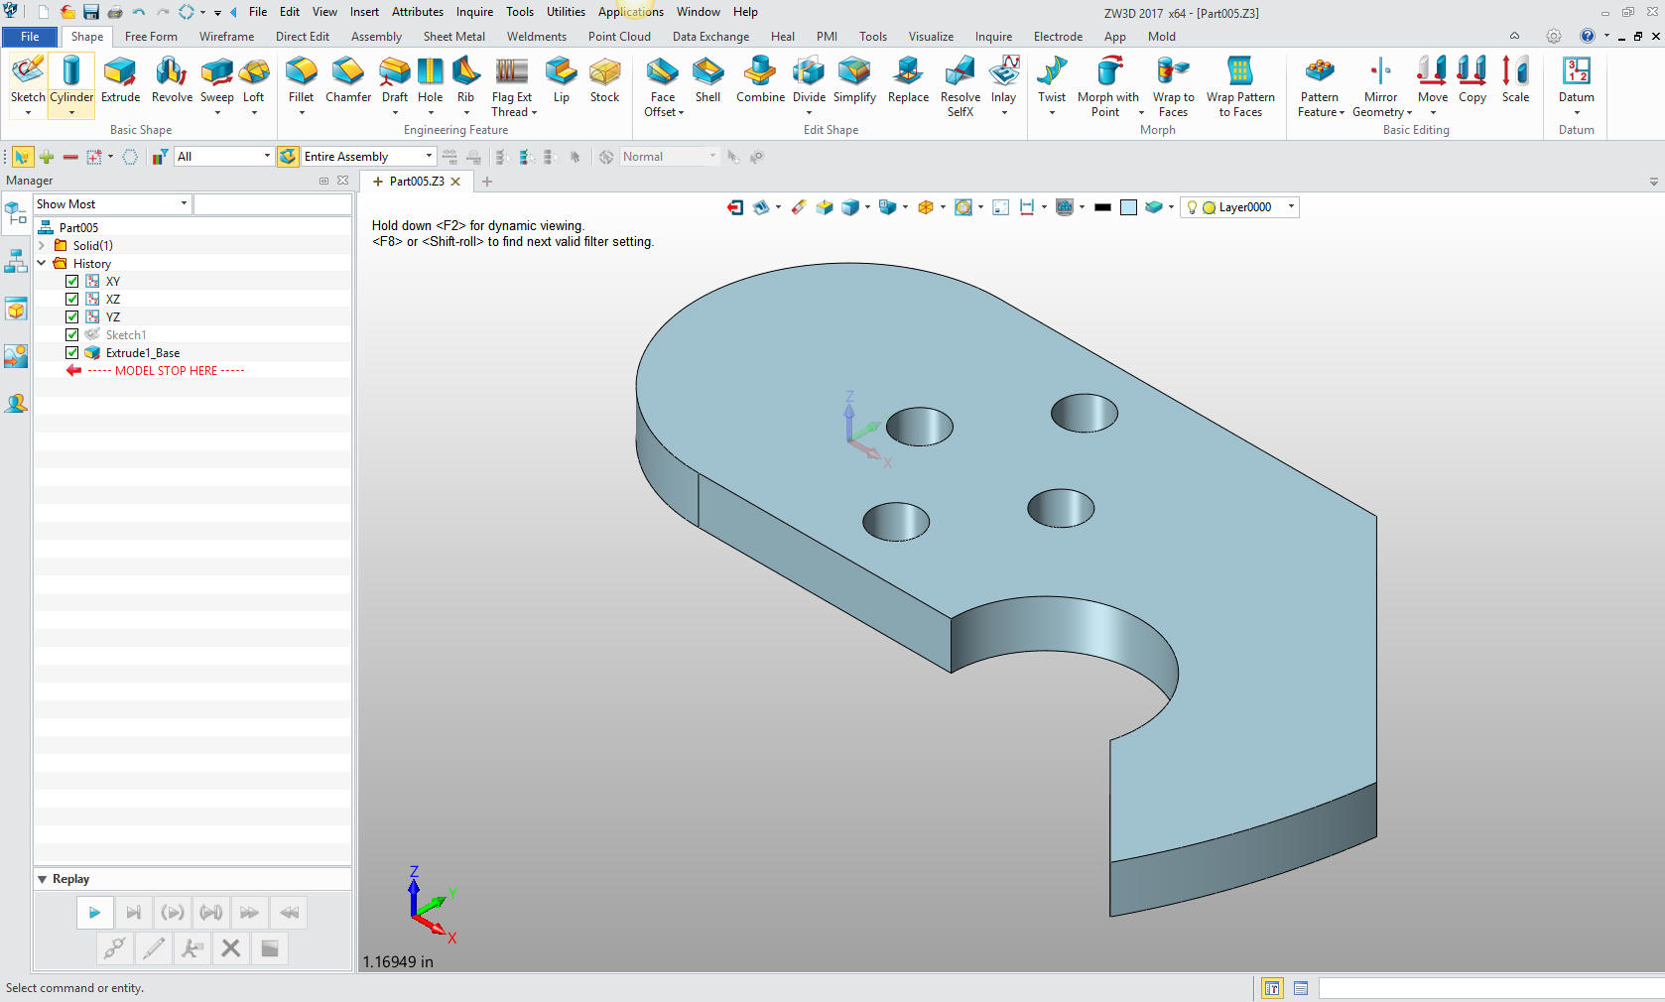Click the File button
This screenshot has height=1002, width=1665.
[x=30, y=37]
